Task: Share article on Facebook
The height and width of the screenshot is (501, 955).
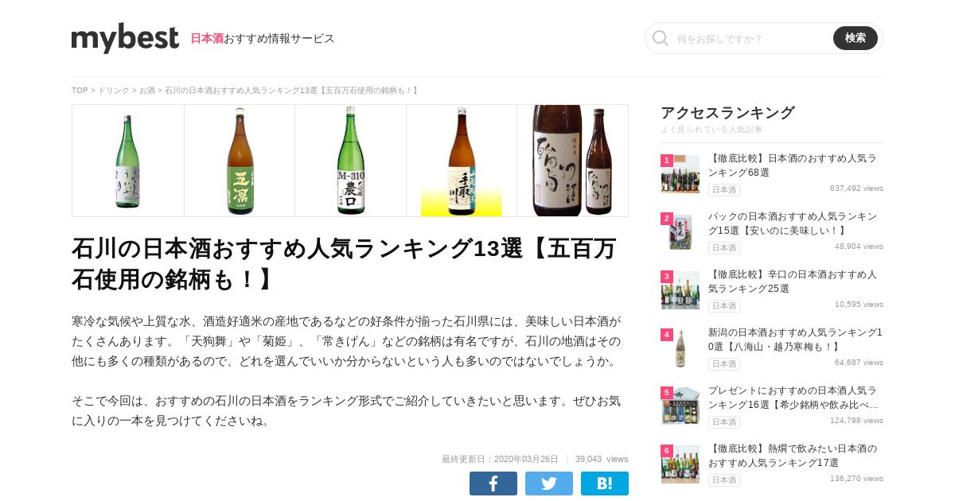Action: pos(493,484)
